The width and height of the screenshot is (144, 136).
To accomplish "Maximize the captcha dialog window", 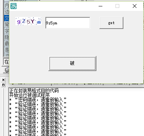I will point(117,6).
